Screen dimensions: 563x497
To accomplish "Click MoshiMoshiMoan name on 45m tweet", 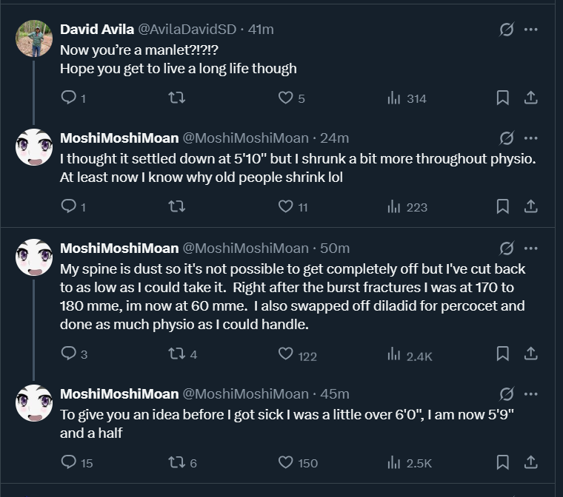I will click(119, 394).
